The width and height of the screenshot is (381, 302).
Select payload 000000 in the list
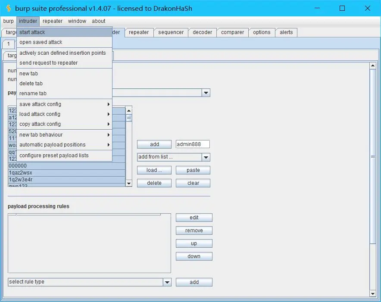point(67,166)
